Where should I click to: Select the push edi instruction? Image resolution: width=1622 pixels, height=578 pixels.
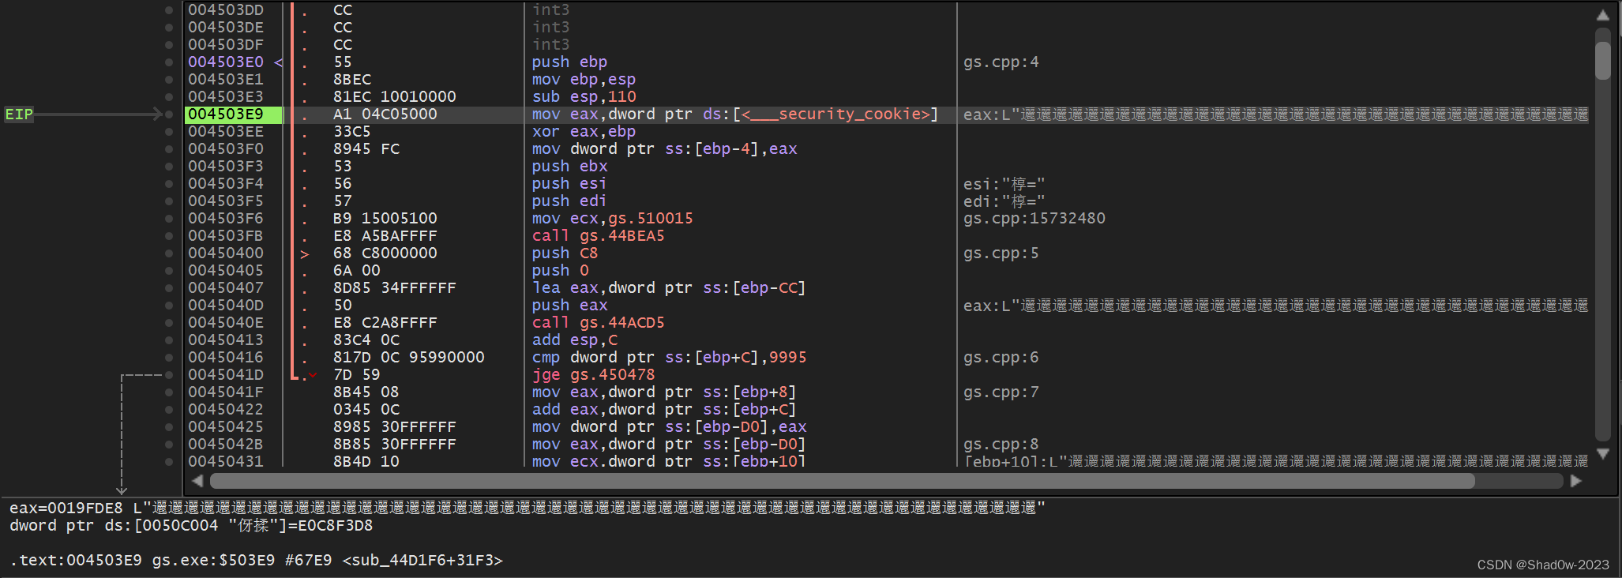pyautogui.click(x=569, y=201)
